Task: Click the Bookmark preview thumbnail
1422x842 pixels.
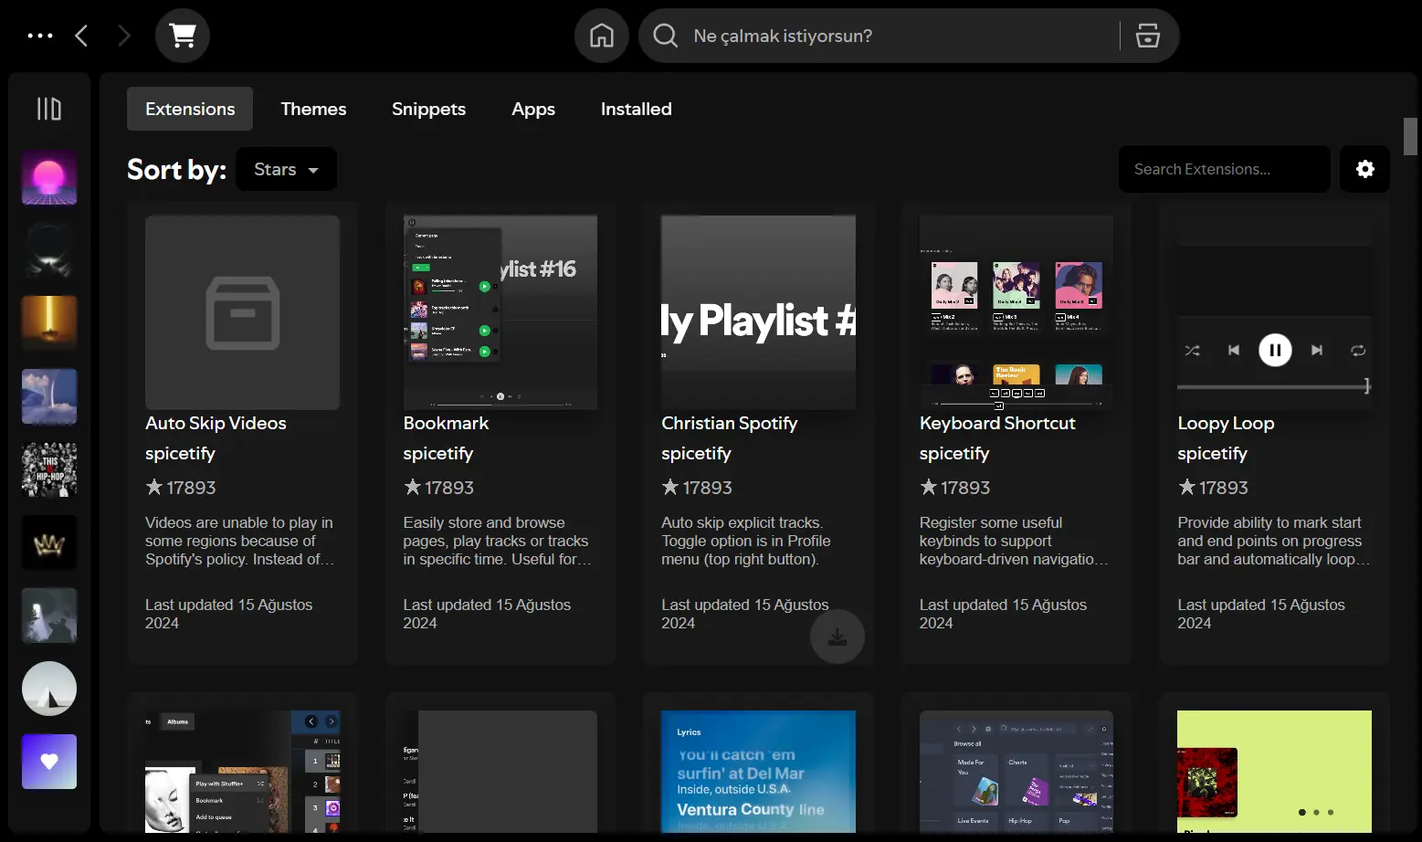Action: [x=500, y=312]
